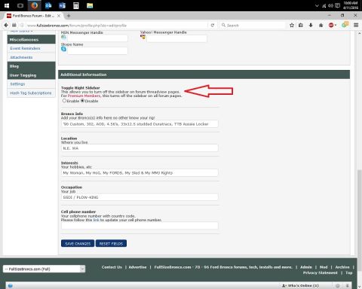Open Task View in the taskbar
Viewport: 362px width, 289px height.
[20, 5]
